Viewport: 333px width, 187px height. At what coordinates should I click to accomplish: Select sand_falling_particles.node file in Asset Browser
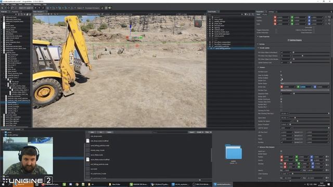99,145
